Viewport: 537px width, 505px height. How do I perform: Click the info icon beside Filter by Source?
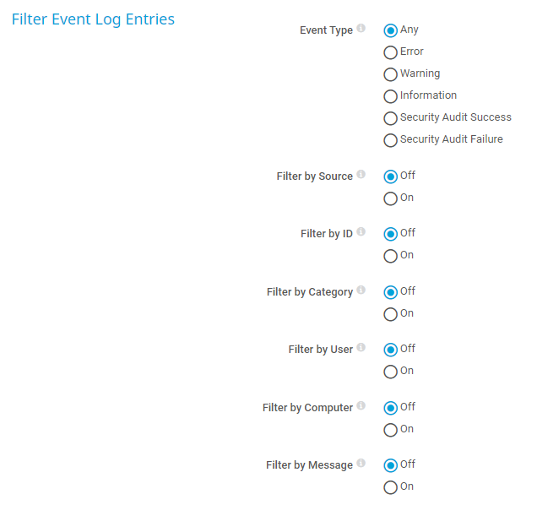click(x=361, y=175)
